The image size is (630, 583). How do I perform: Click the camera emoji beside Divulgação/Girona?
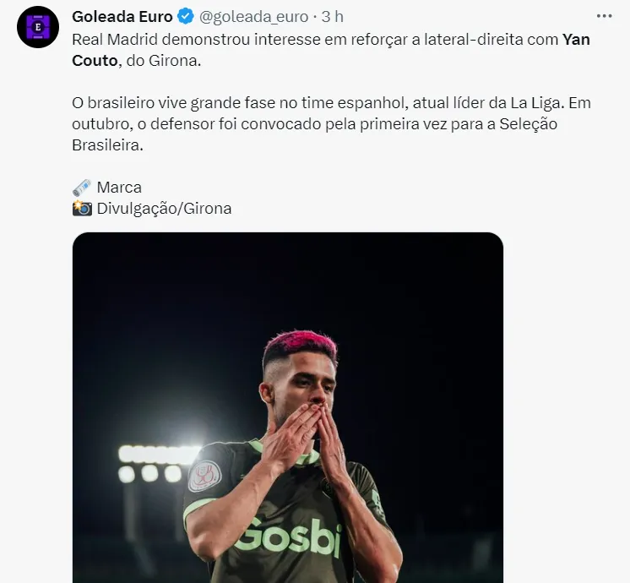[81, 208]
